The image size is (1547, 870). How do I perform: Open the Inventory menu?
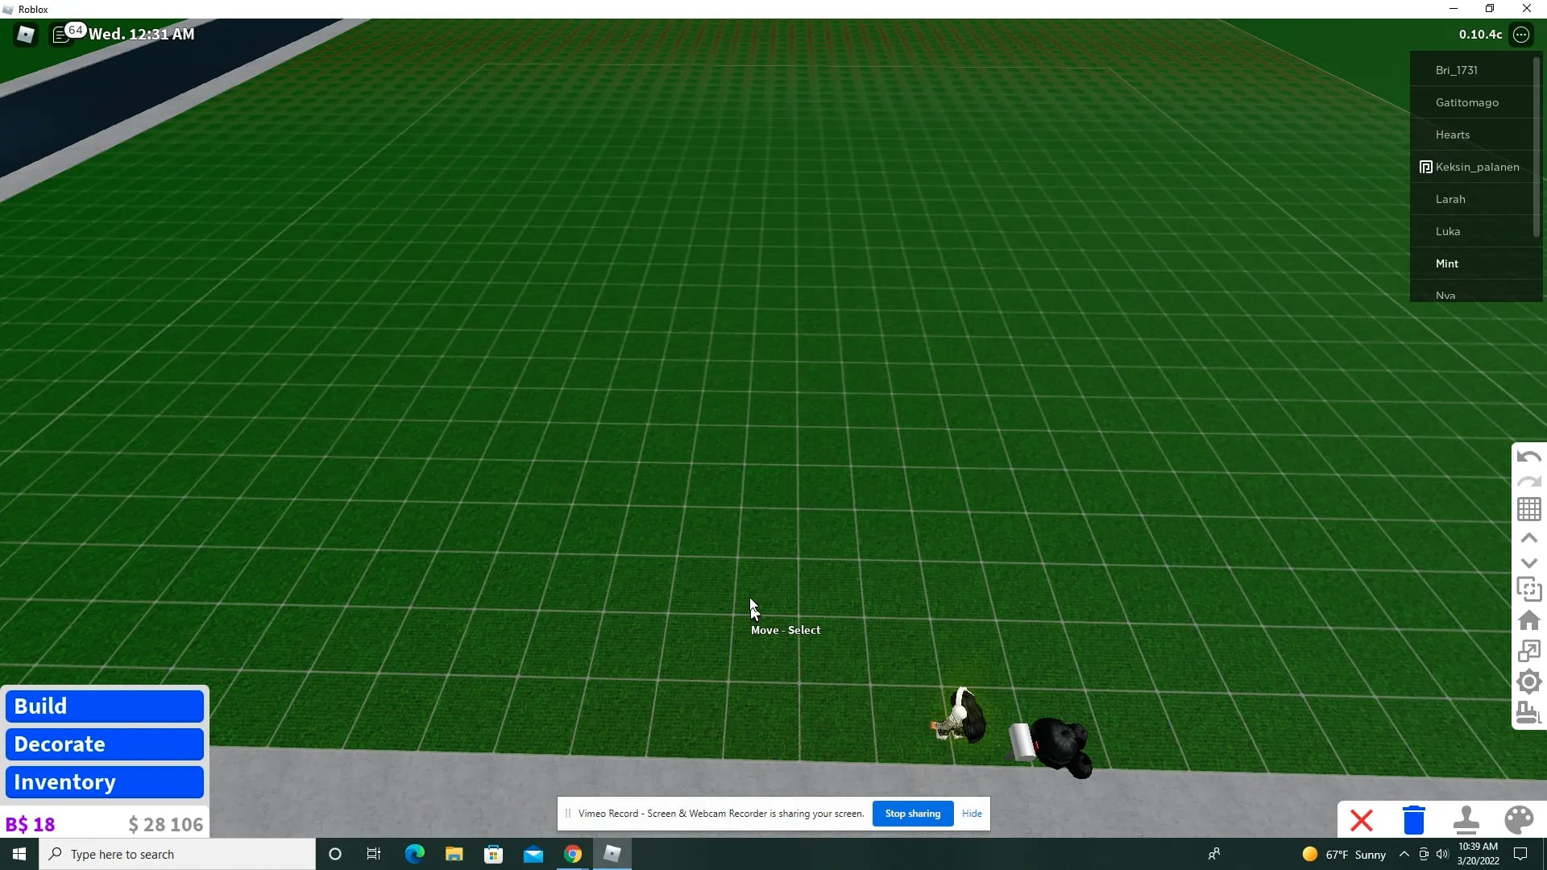(105, 782)
